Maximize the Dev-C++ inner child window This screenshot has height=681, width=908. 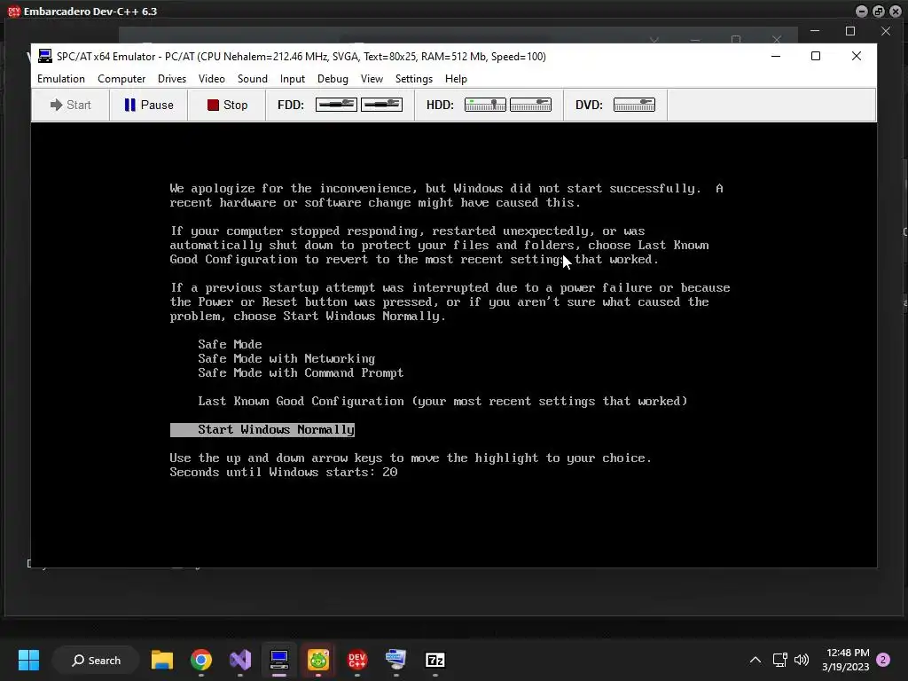[x=850, y=31]
